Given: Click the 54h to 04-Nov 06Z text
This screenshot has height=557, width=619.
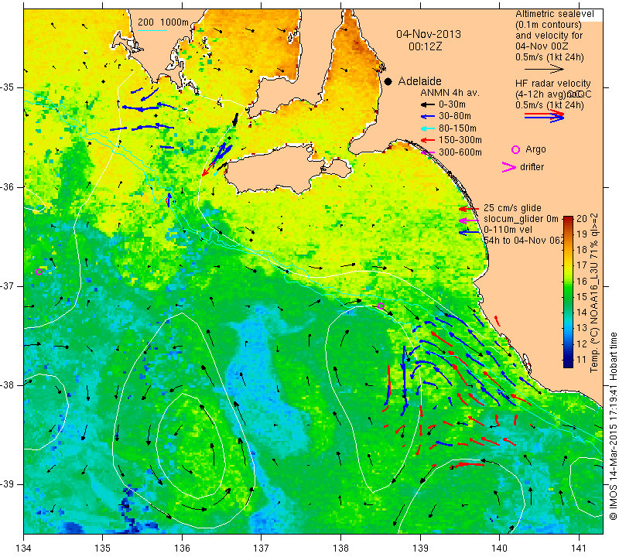Looking at the screenshot, I should click(524, 241).
